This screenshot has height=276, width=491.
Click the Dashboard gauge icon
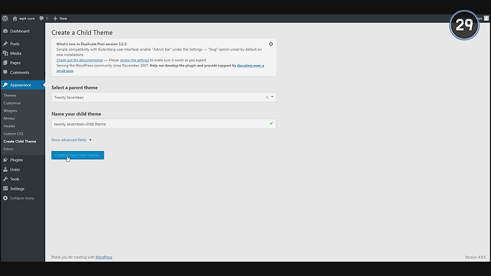5,31
